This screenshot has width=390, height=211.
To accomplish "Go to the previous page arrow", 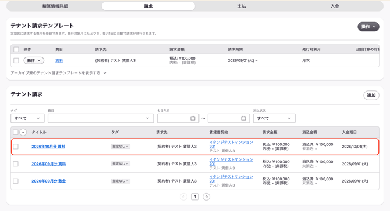I will 183,197.
